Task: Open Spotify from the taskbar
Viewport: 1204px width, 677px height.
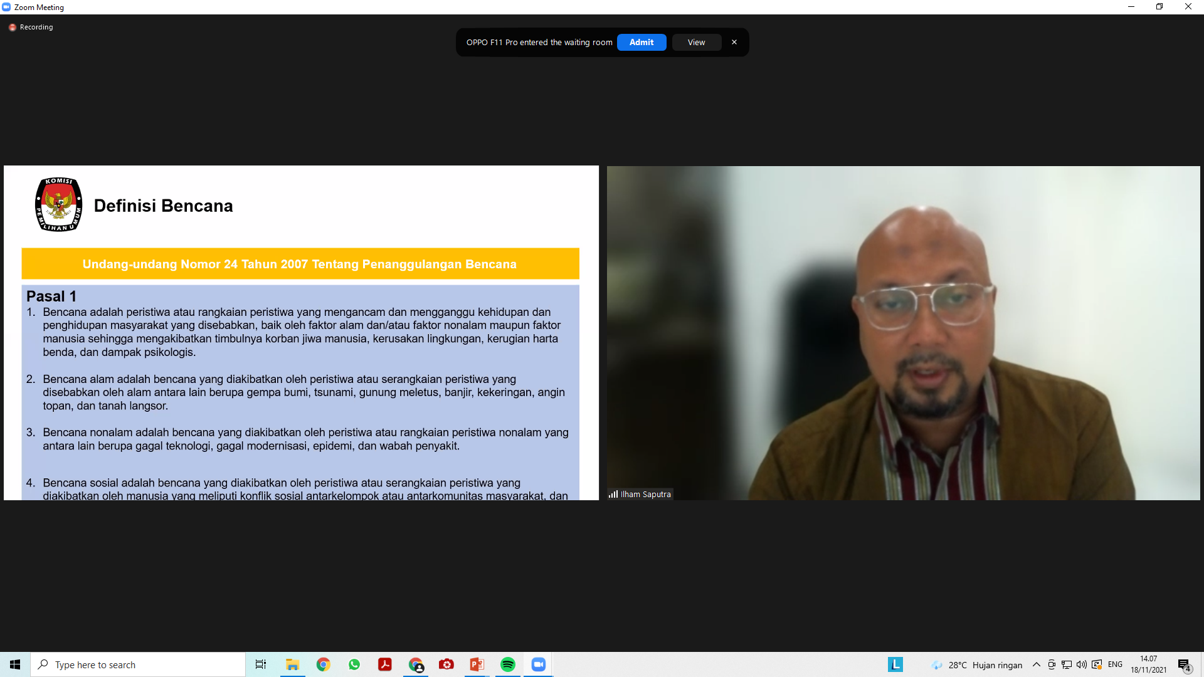Action: click(x=507, y=664)
